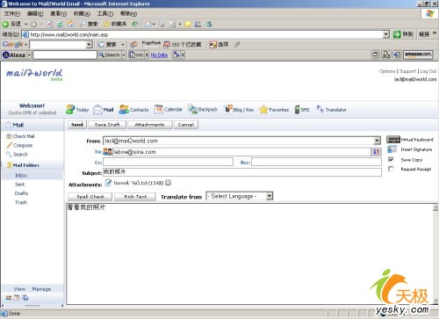Click the Attachments button
439x319 pixels.
coord(150,125)
